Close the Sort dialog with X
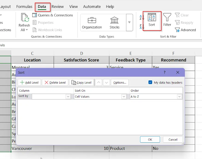 tap(178, 72)
